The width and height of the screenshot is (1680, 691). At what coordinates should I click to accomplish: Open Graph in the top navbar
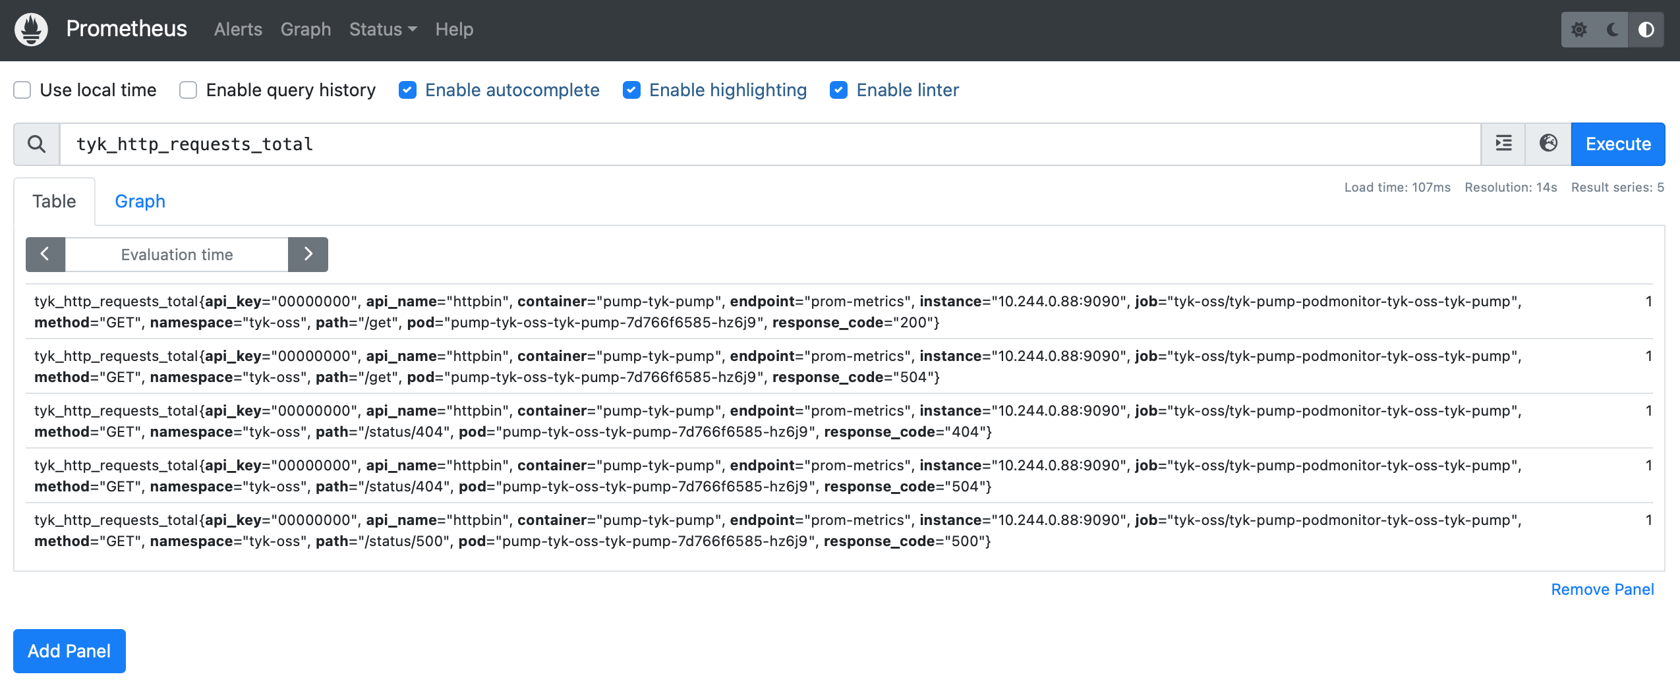coord(306,30)
